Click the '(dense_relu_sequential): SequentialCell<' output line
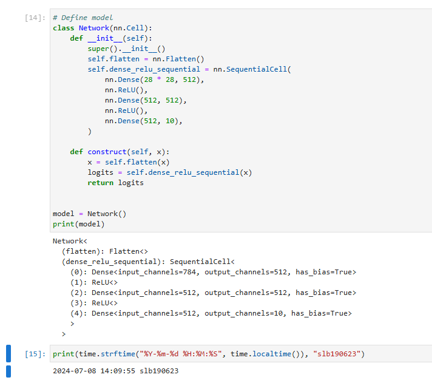This screenshot has width=432, height=383. pyautogui.click(x=148, y=262)
